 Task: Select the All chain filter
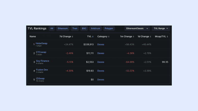(52, 29)
